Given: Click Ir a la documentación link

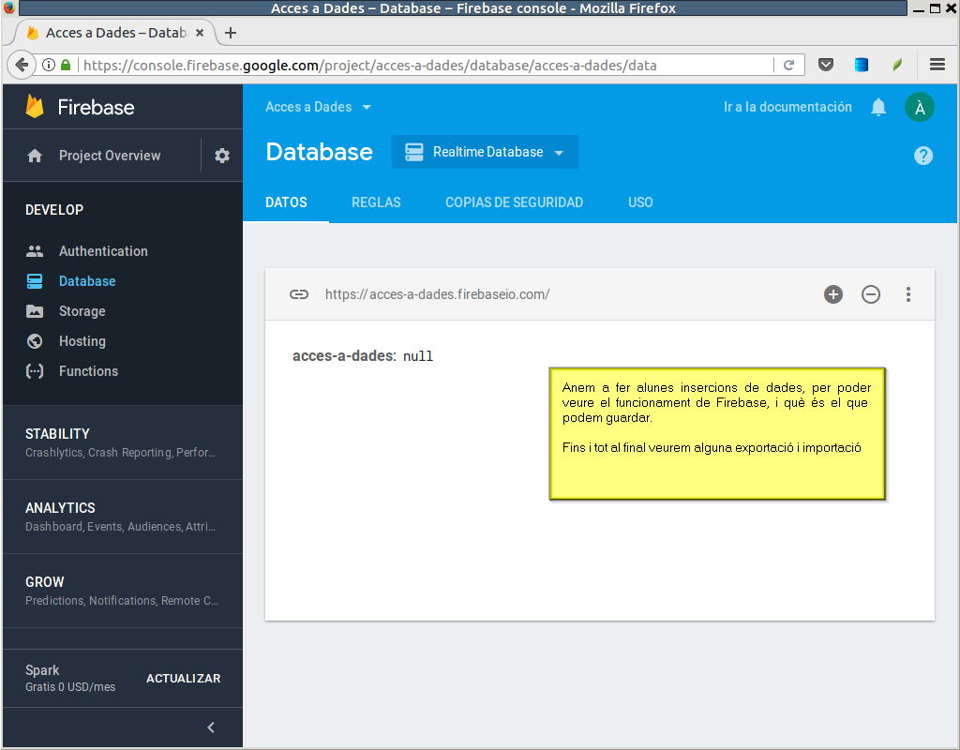Looking at the screenshot, I should (787, 107).
